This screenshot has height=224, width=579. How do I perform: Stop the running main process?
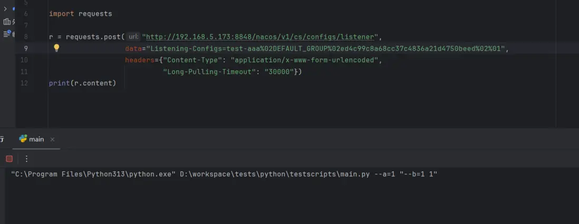(x=9, y=159)
